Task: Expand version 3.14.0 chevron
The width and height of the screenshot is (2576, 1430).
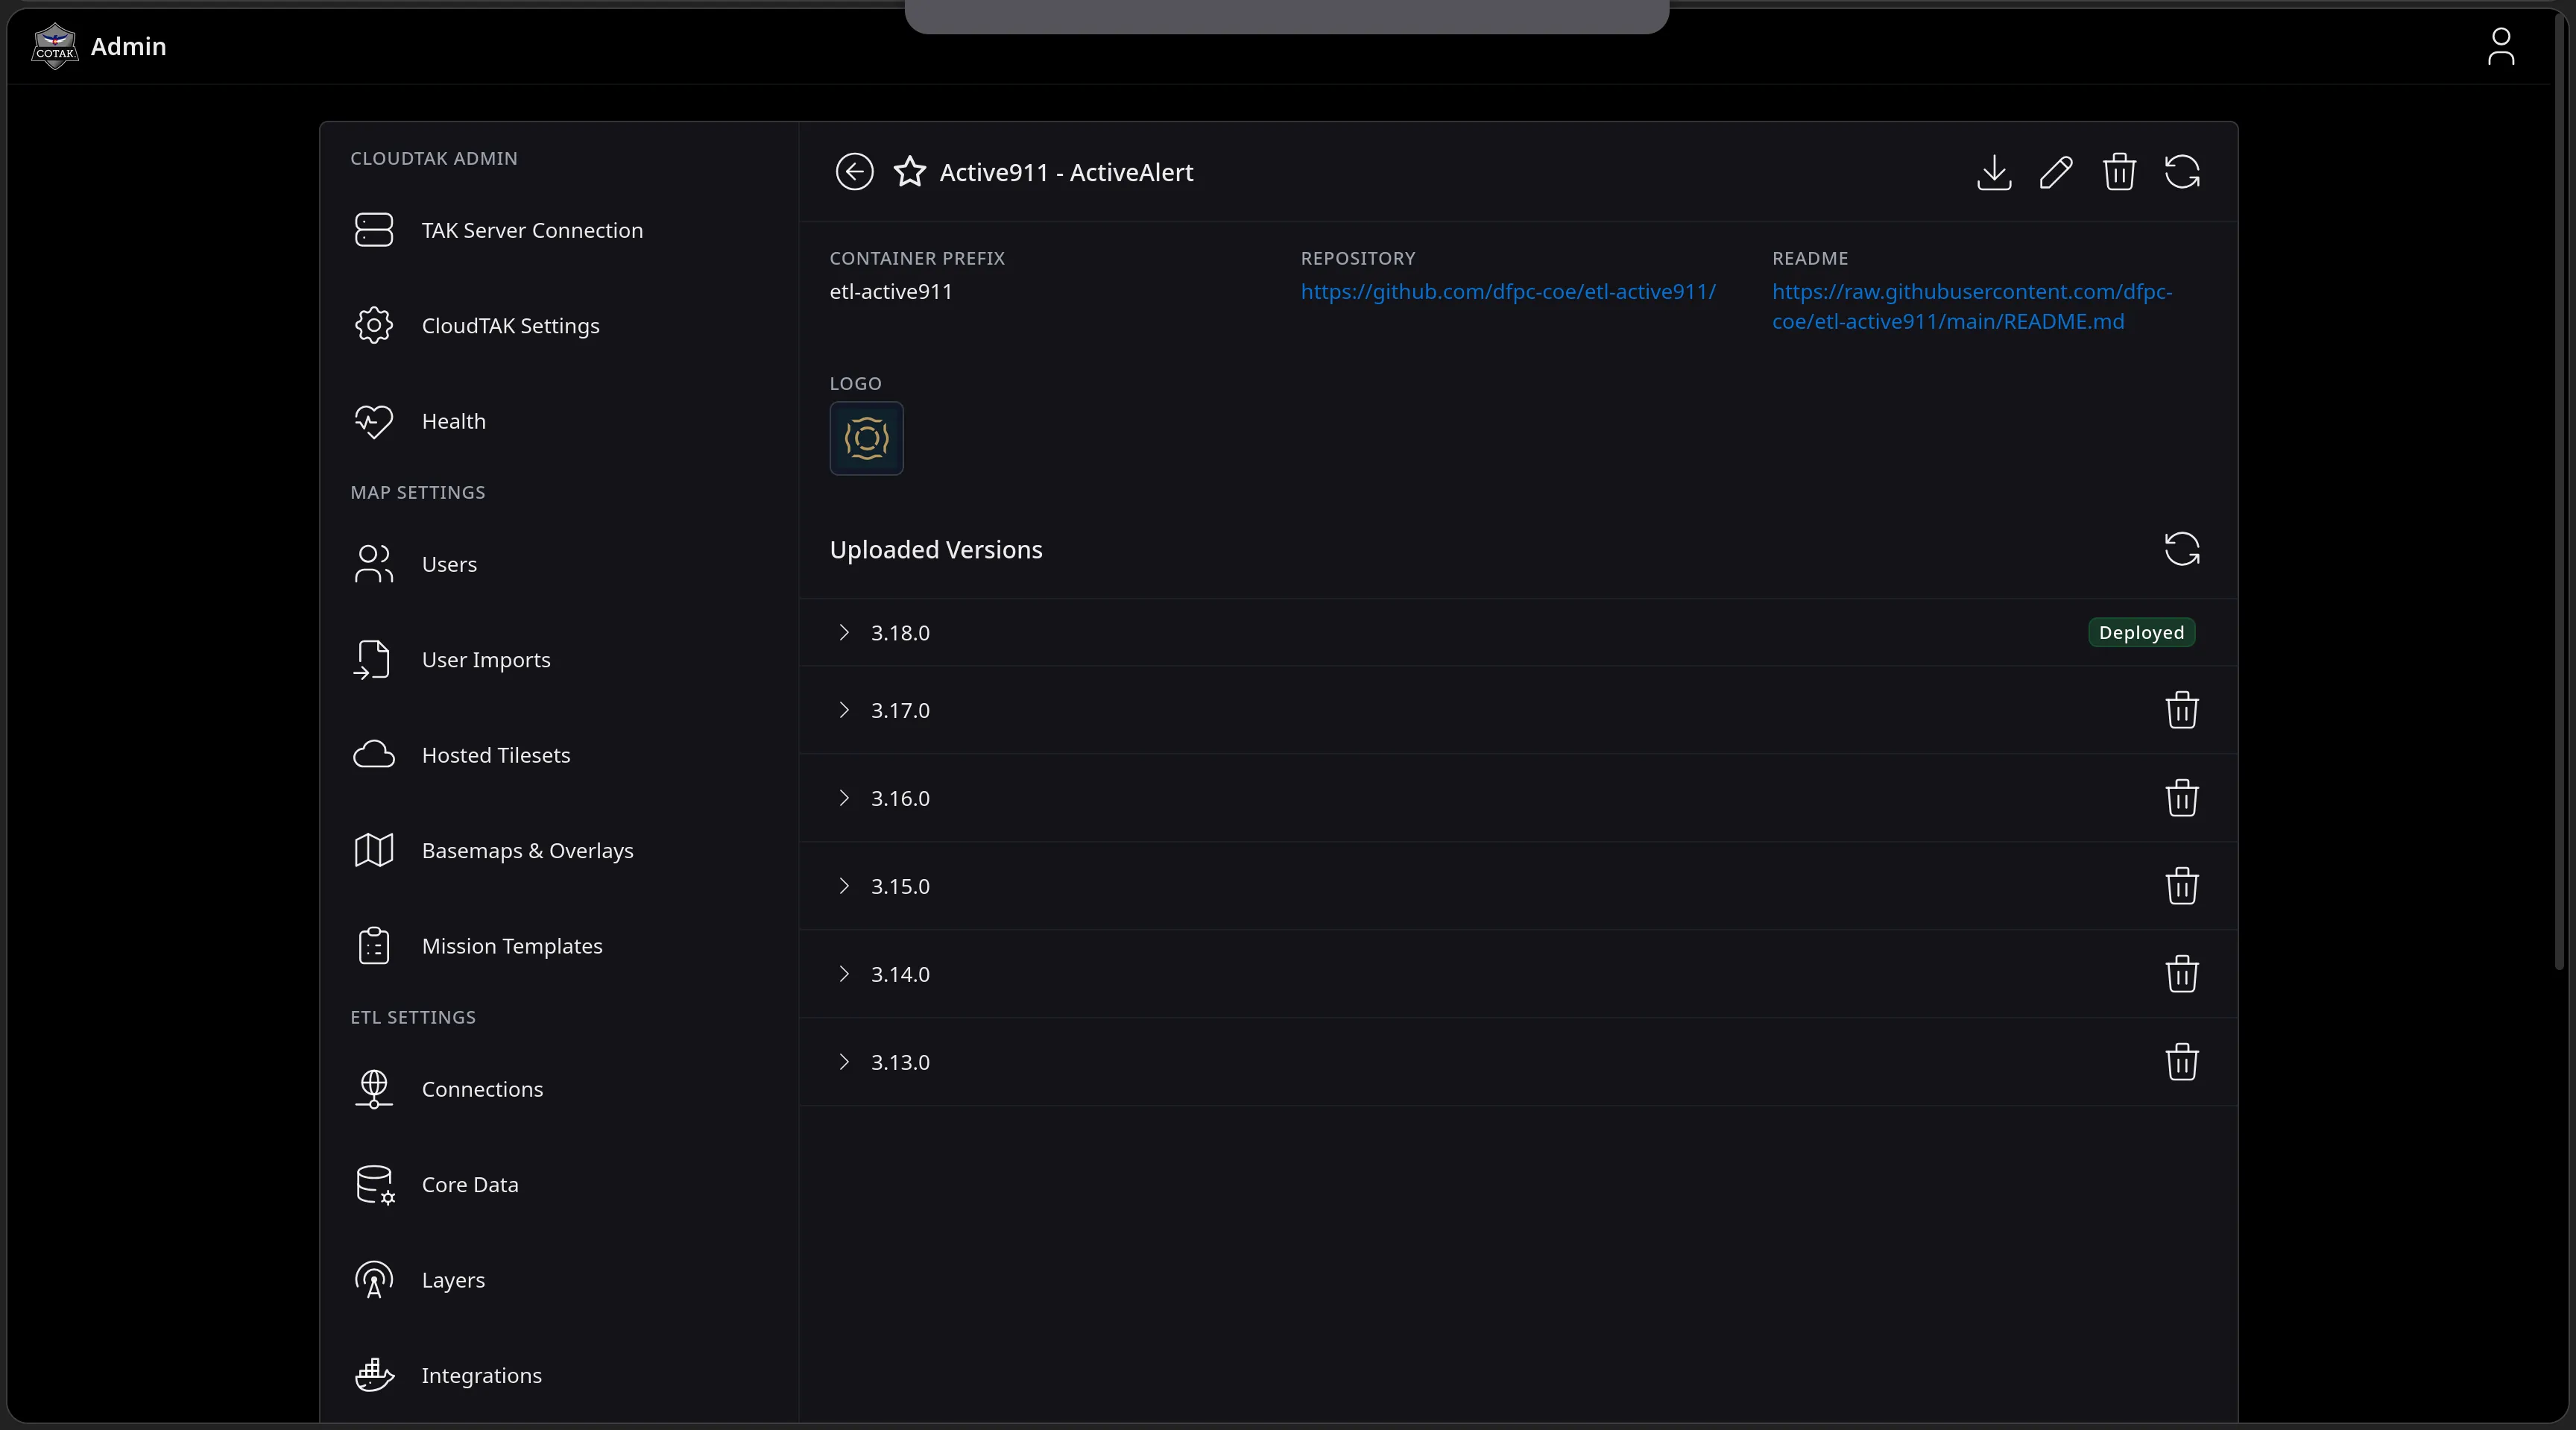Action: 844,974
